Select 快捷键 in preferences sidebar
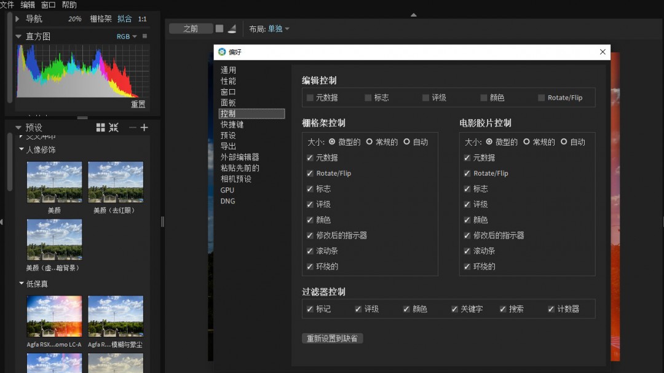This screenshot has width=664, height=373. (232, 124)
